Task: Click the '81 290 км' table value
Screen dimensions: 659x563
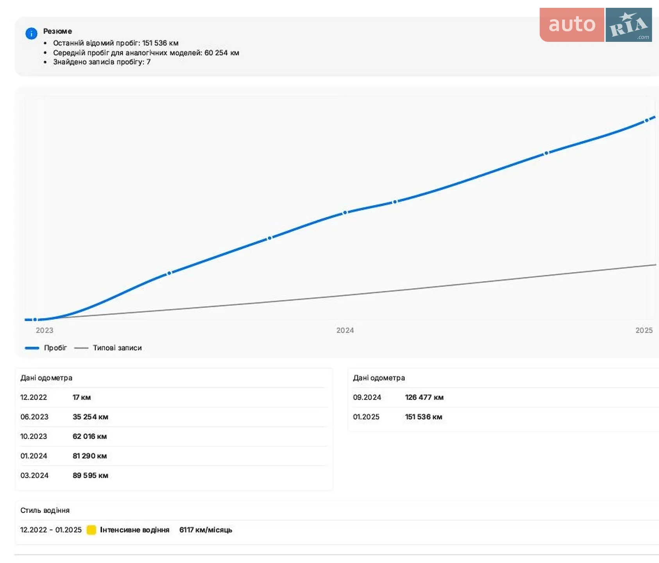Action: click(90, 456)
